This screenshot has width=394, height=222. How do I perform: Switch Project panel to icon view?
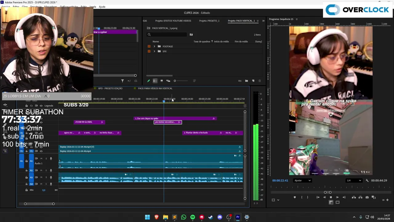(162, 81)
